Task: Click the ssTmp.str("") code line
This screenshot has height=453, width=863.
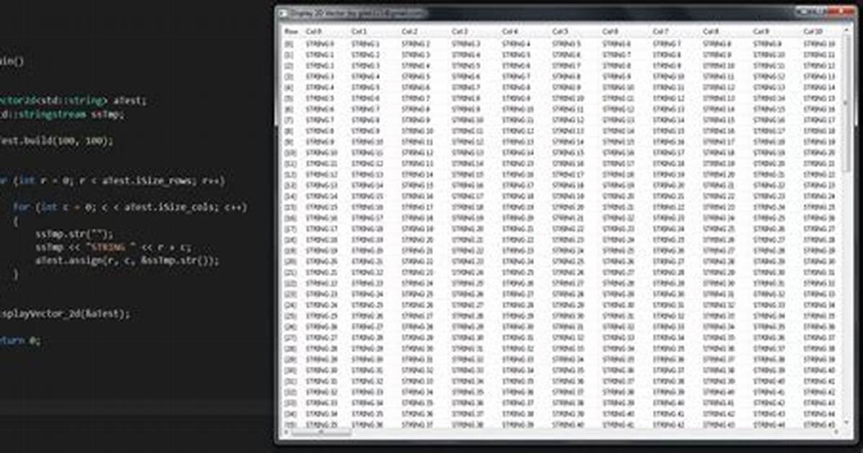Action: tap(74, 234)
